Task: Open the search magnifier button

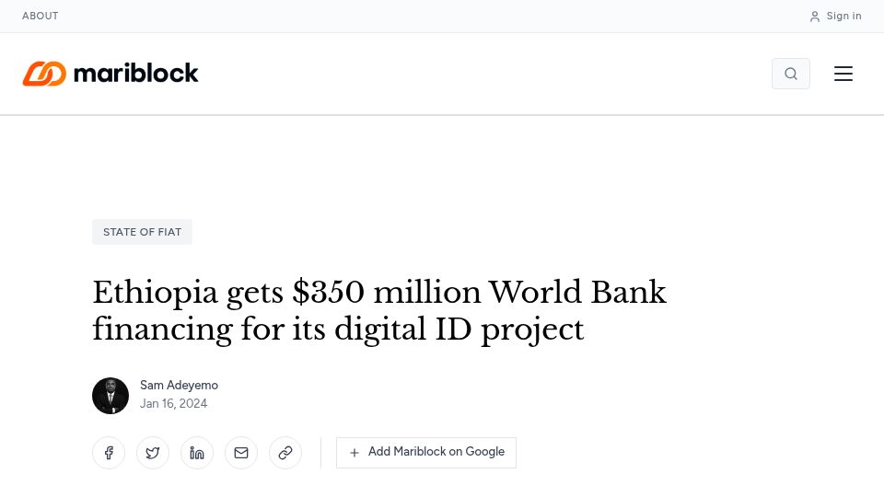Action: (791, 74)
